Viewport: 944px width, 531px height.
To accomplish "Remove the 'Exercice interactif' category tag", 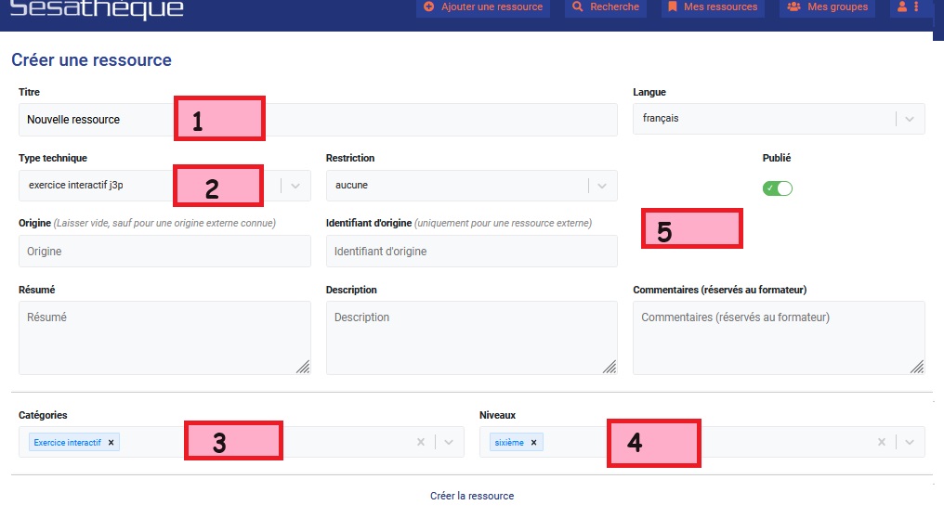I will (111, 443).
